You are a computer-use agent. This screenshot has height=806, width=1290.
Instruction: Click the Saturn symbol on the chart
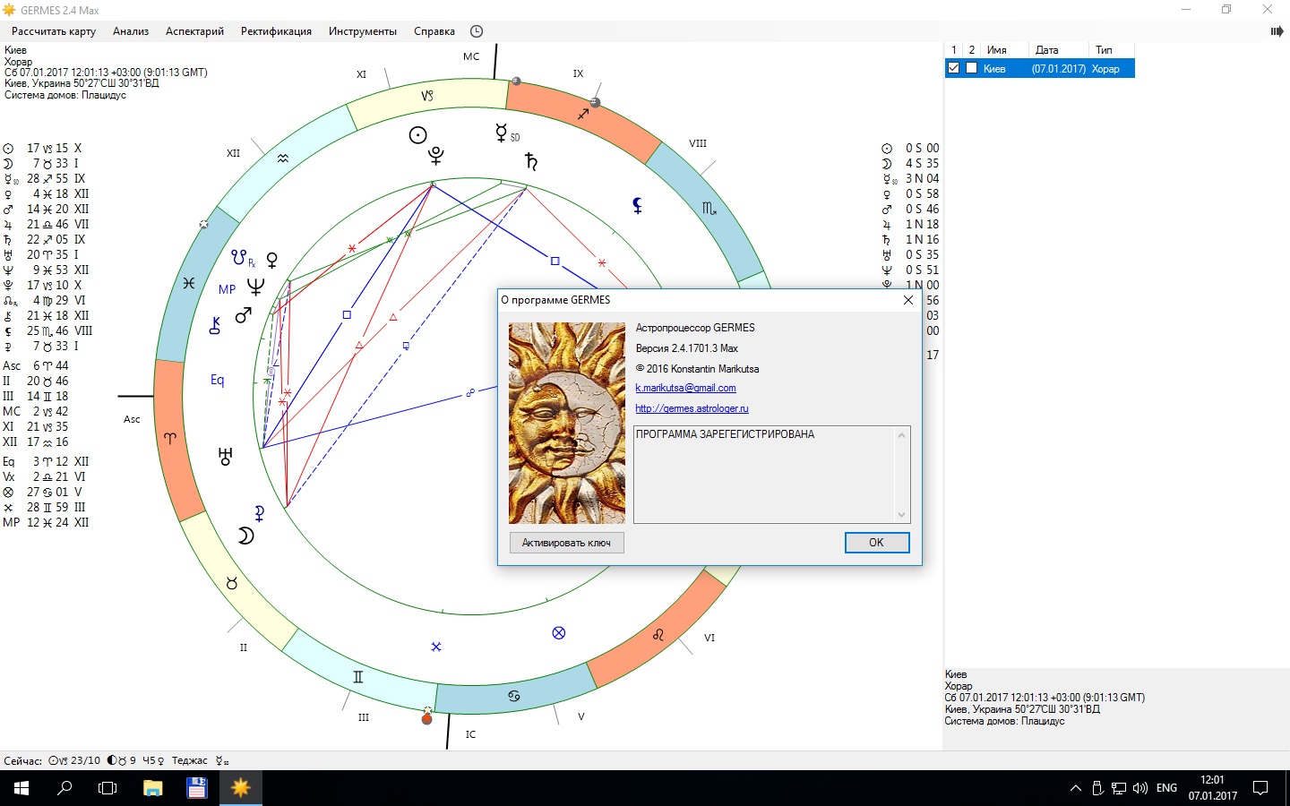coord(531,161)
